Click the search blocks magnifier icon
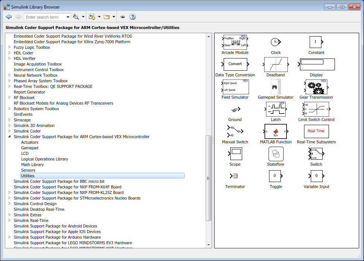This screenshot has height=261, width=364. point(76,17)
